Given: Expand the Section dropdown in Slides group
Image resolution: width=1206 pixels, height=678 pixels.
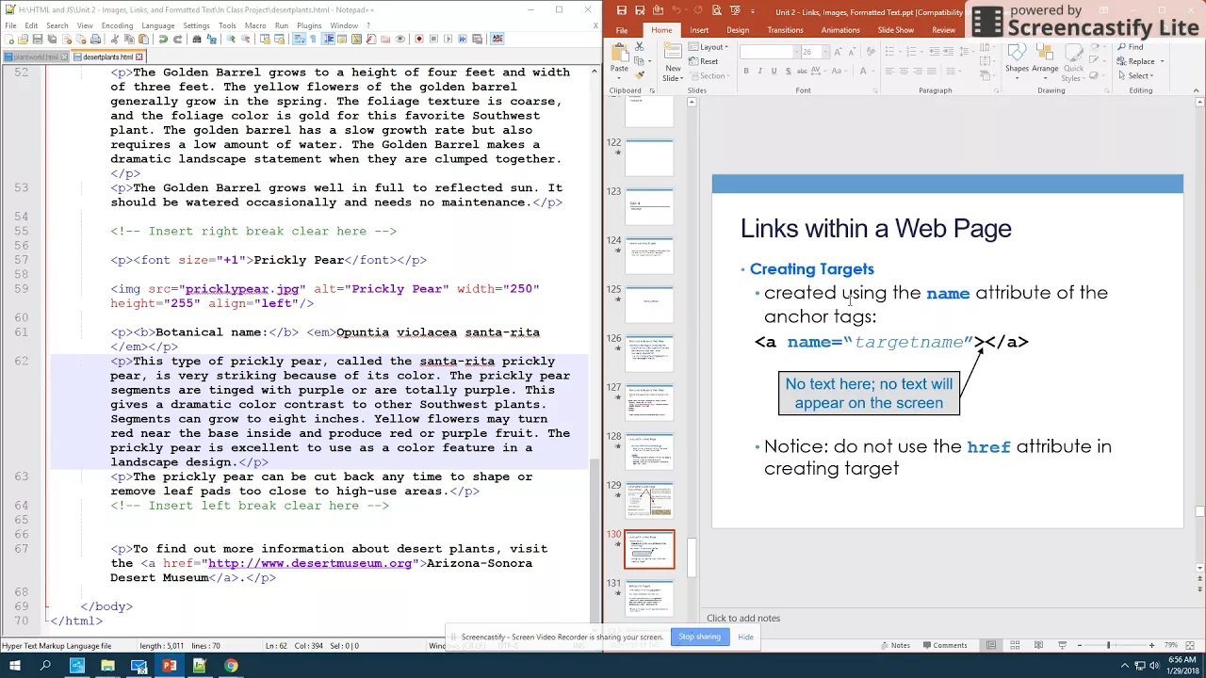Looking at the screenshot, I should click(708, 75).
